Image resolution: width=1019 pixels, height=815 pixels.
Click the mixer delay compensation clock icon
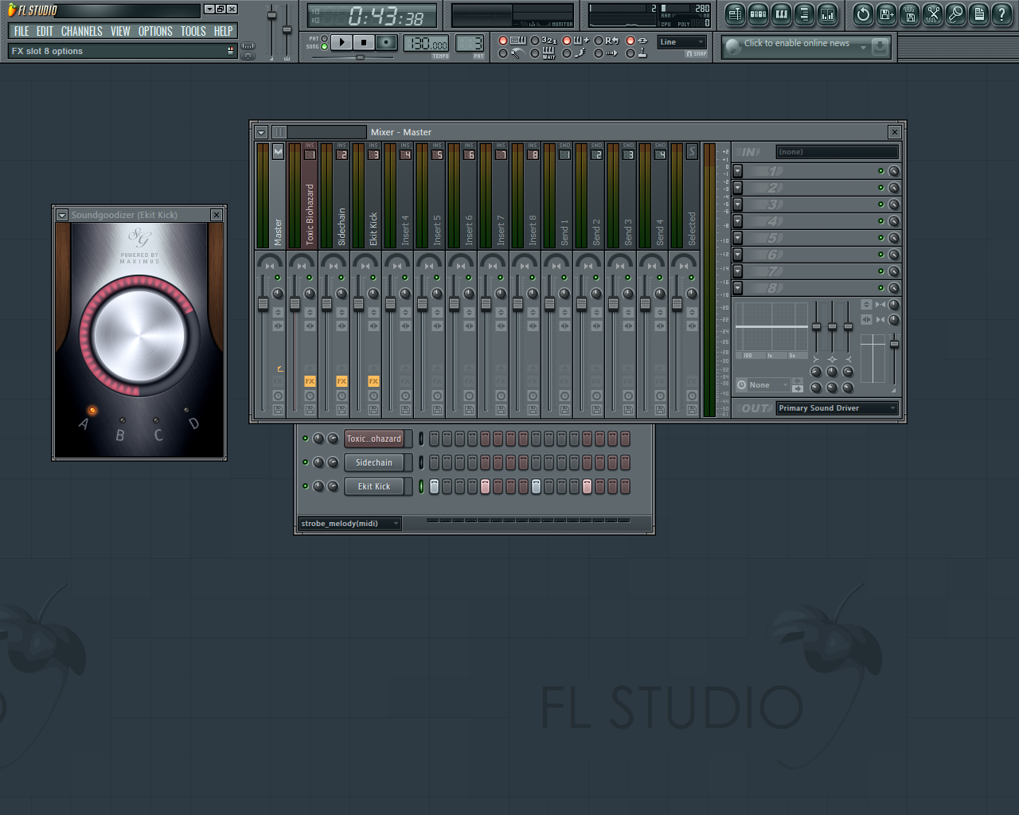click(x=741, y=385)
